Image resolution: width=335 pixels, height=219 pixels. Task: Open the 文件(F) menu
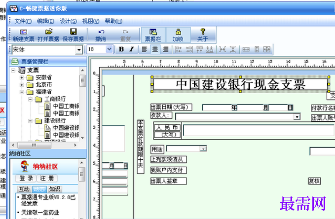[x=23, y=21]
